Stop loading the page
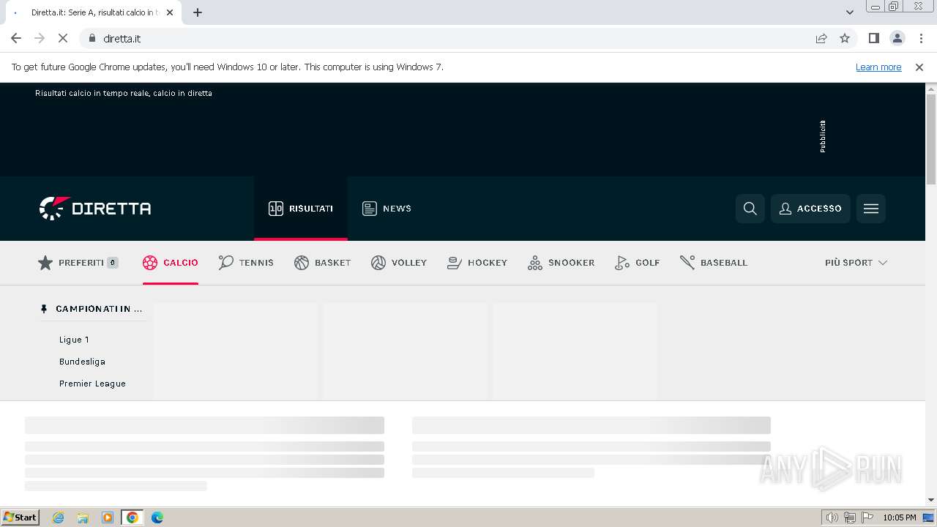This screenshot has width=937, height=527. pyautogui.click(x=63, y=39)
